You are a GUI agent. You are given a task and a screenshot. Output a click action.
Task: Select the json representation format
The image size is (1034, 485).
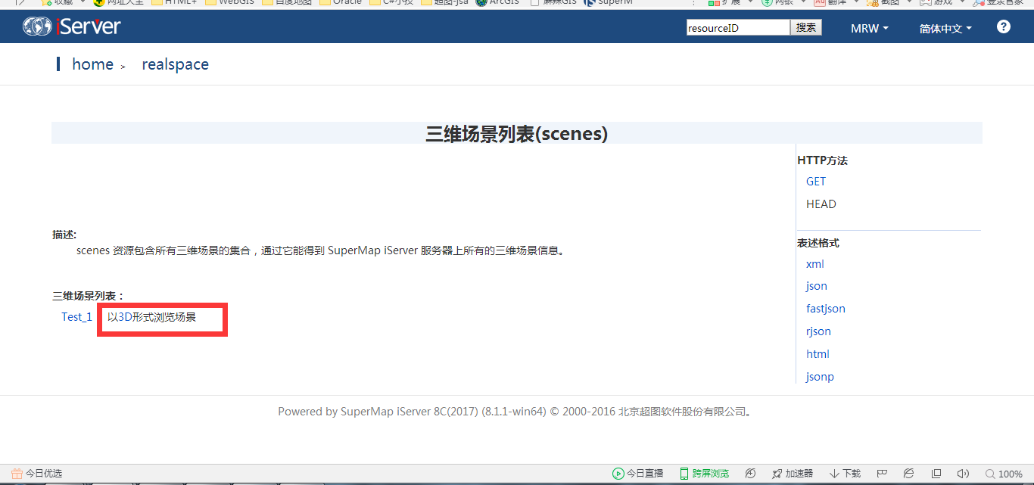pos(816,286)
